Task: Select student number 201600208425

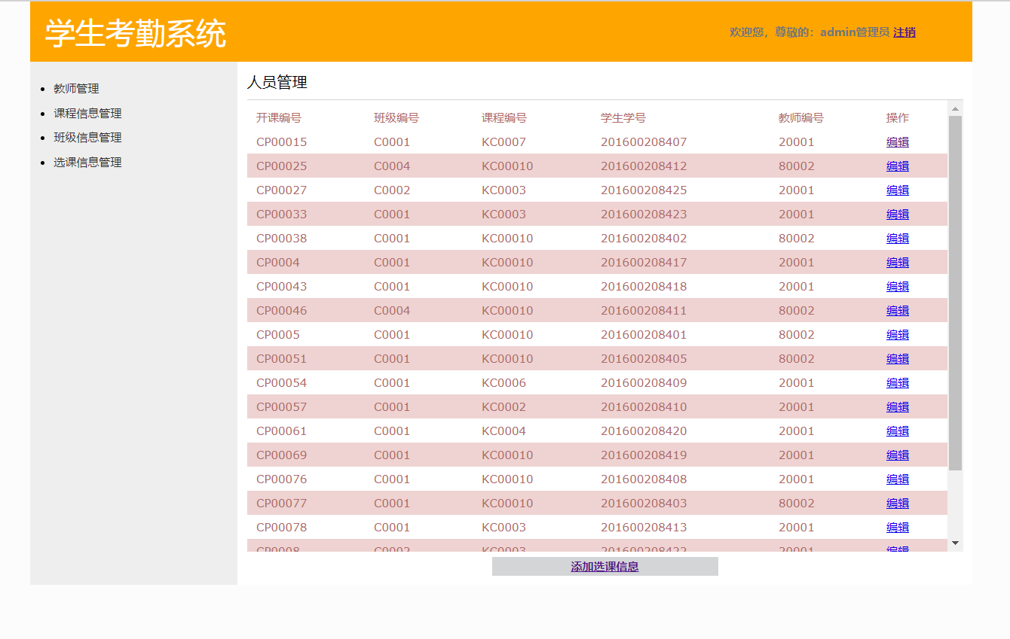Action: 644,190
